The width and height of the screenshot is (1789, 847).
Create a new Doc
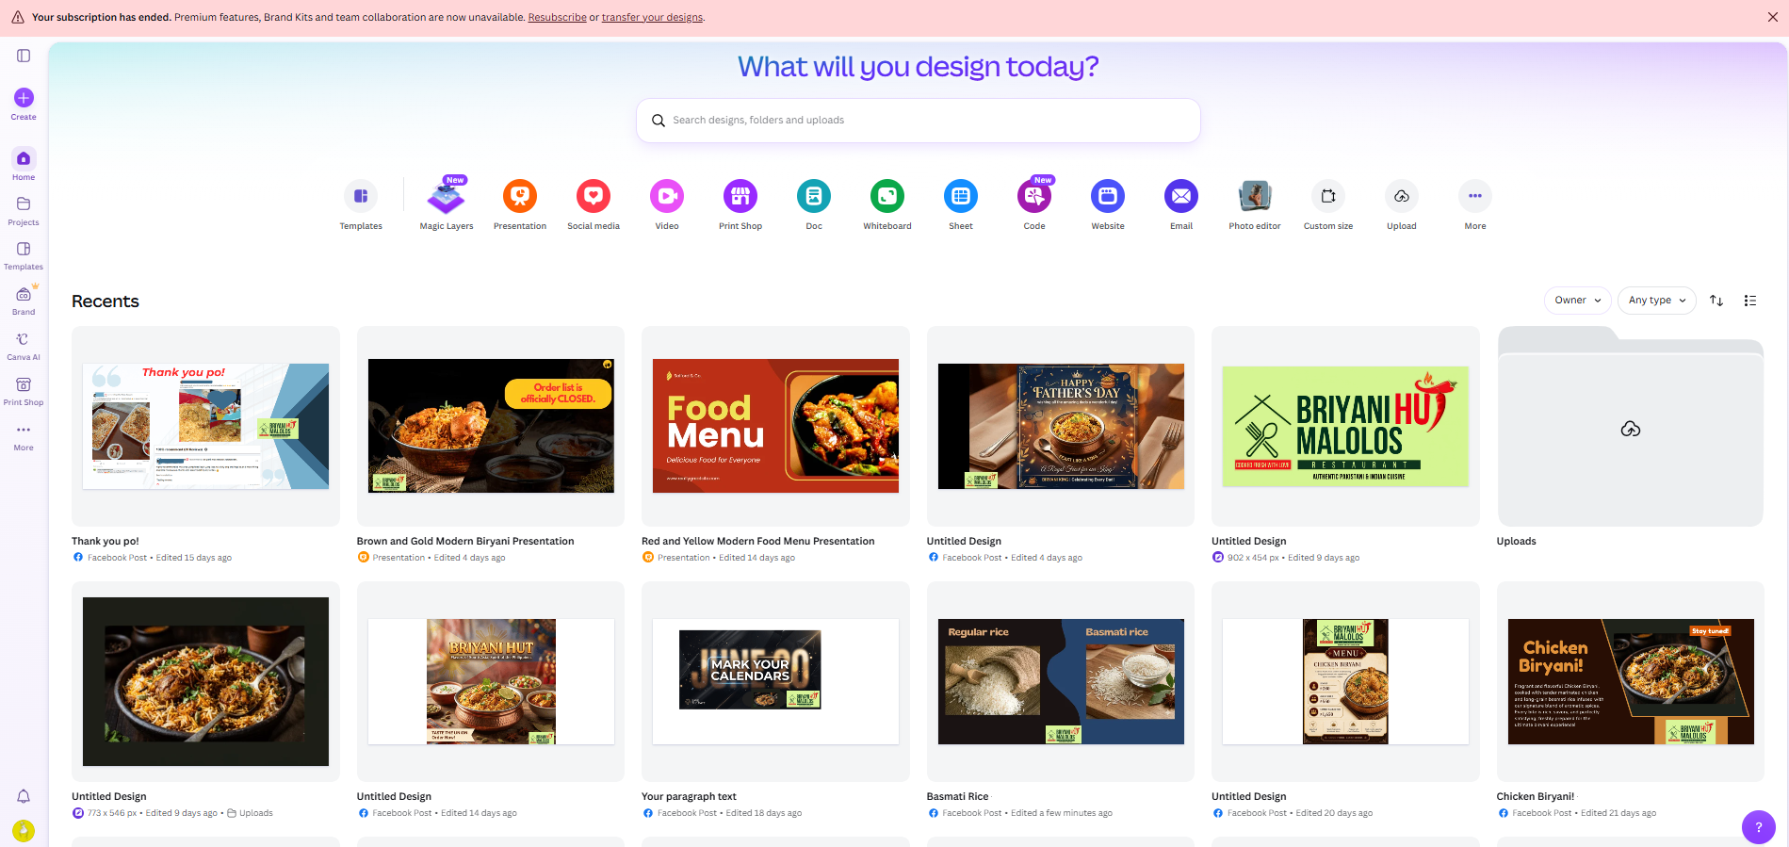[814, 196]
